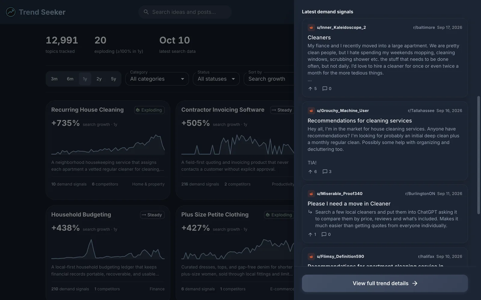Viewport: 481px width, 300px height.
Task: Click the Home & property category label
Action: [x=149, y=184]
